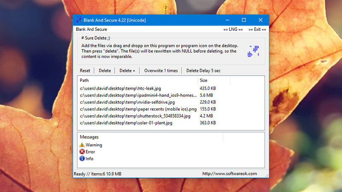This screenshot has width=342, height=192.
Task: Sort the file list by Path column header
Action: click(137, 80)
